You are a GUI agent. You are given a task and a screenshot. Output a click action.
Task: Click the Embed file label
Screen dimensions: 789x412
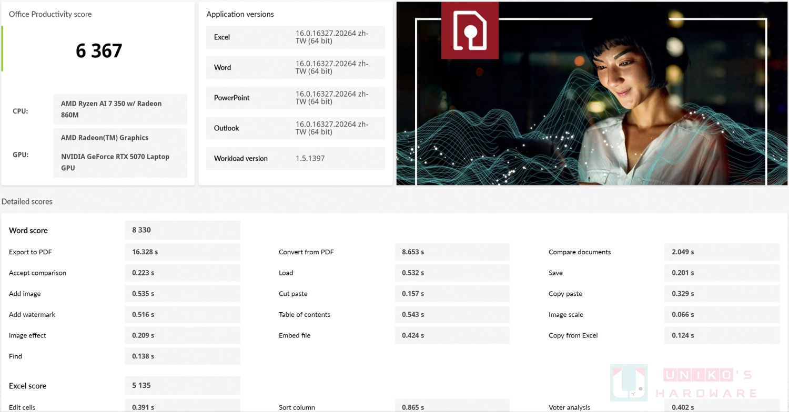(x=295, y=335)
